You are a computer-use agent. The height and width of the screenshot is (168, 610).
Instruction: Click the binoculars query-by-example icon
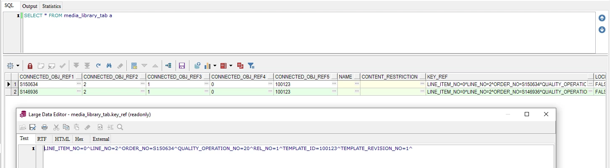109,66
